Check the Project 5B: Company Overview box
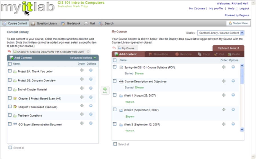The height and width of the screenshot is (159, 256). click(10, 80)
